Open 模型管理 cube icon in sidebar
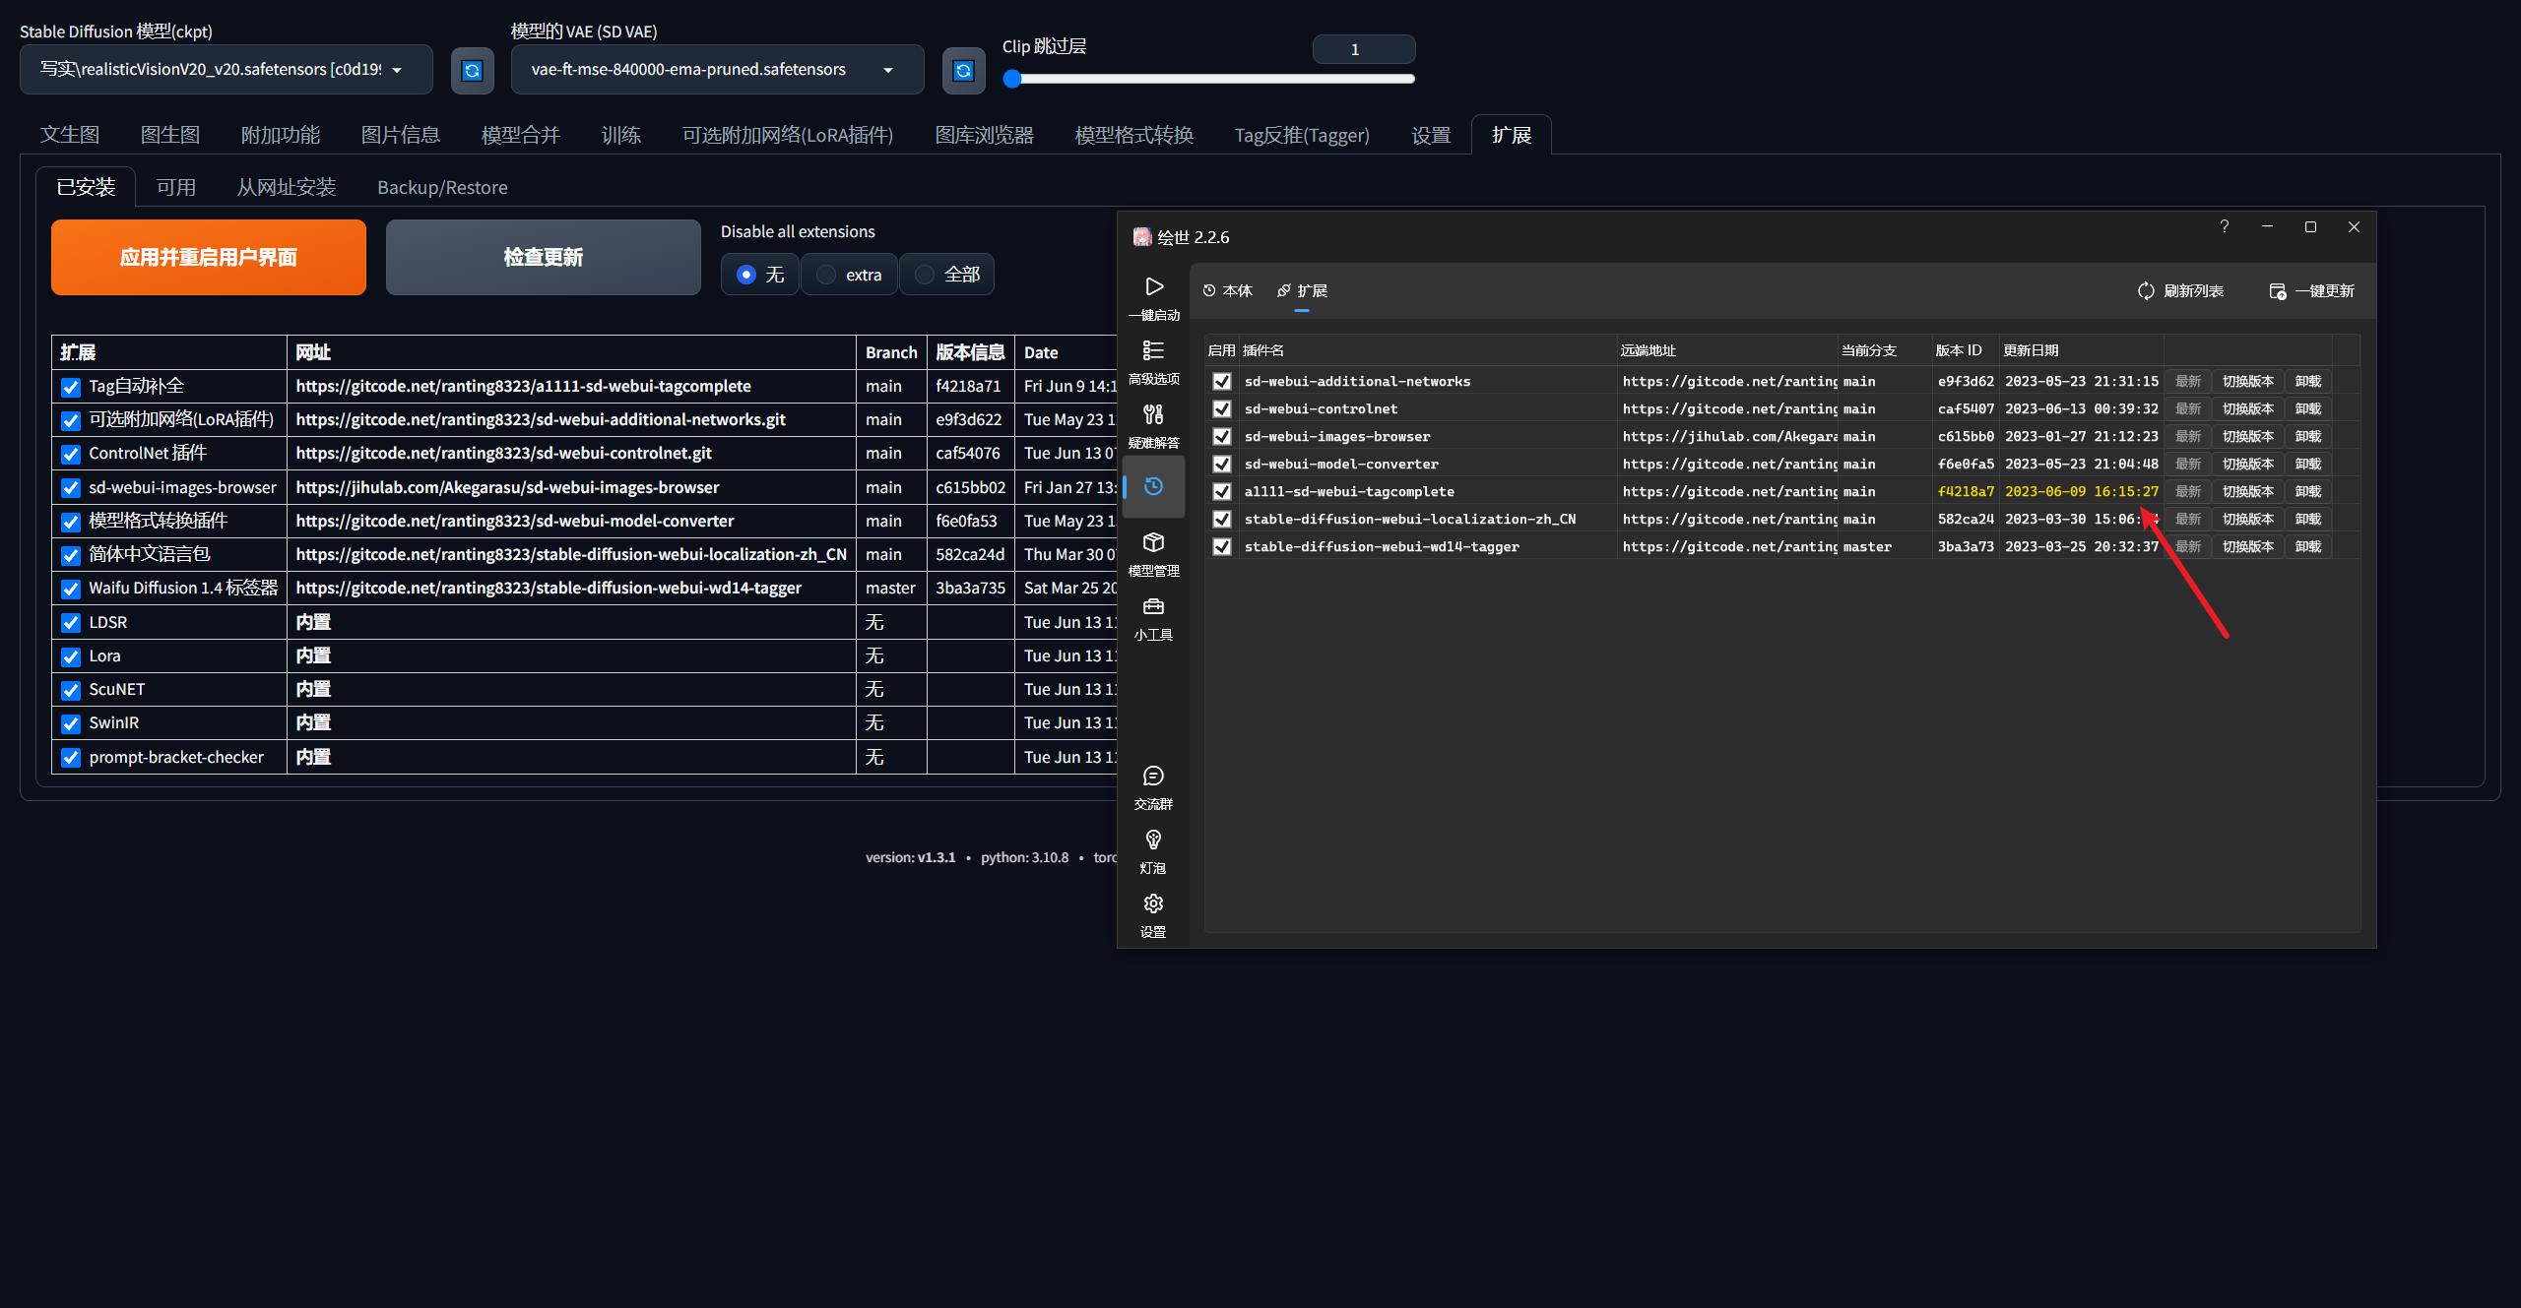2521x1308 pixels. pyautogui.click(x=1153, y=543)
